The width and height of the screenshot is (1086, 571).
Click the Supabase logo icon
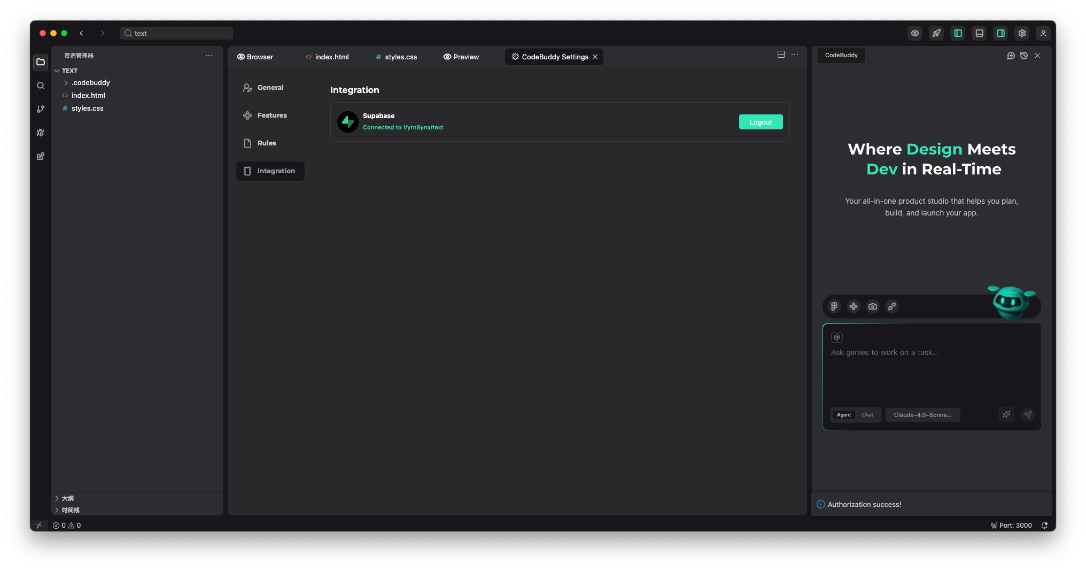coord(348,122)
